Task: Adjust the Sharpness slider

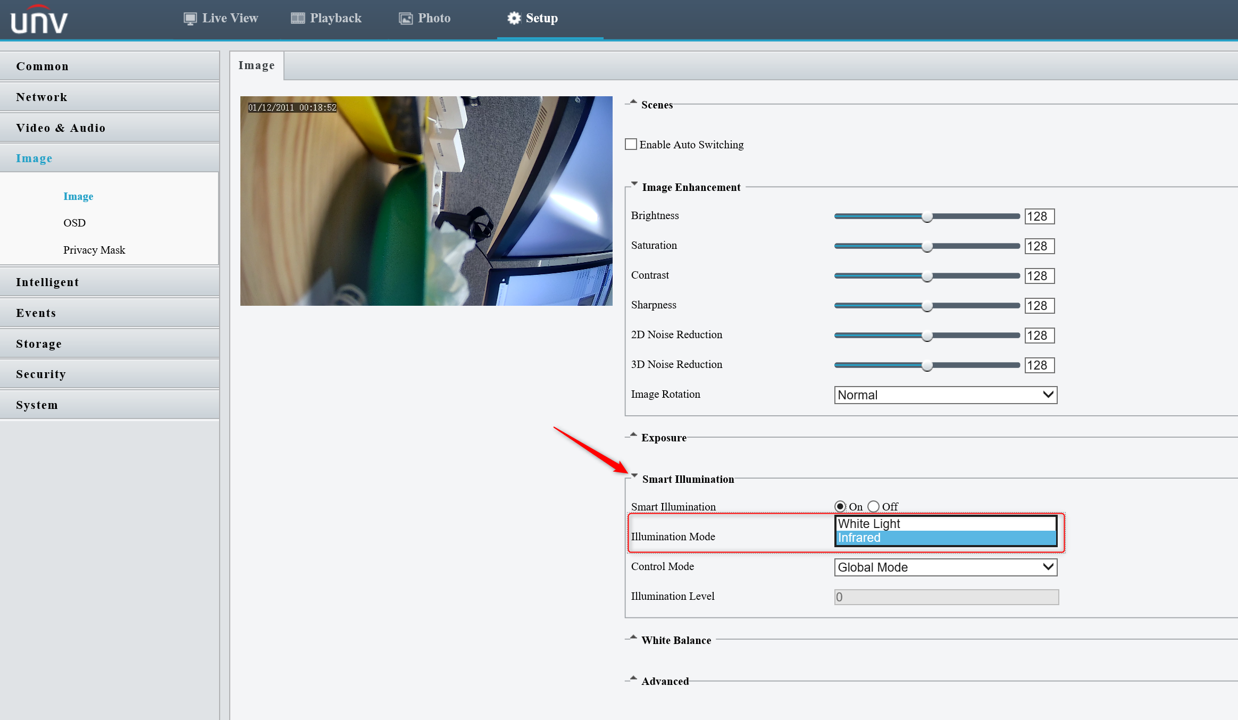Action: tap(927, 306)
